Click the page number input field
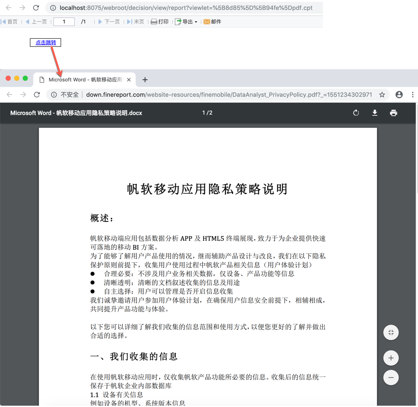Screen dimensions: 418x407 pos(64,22)
